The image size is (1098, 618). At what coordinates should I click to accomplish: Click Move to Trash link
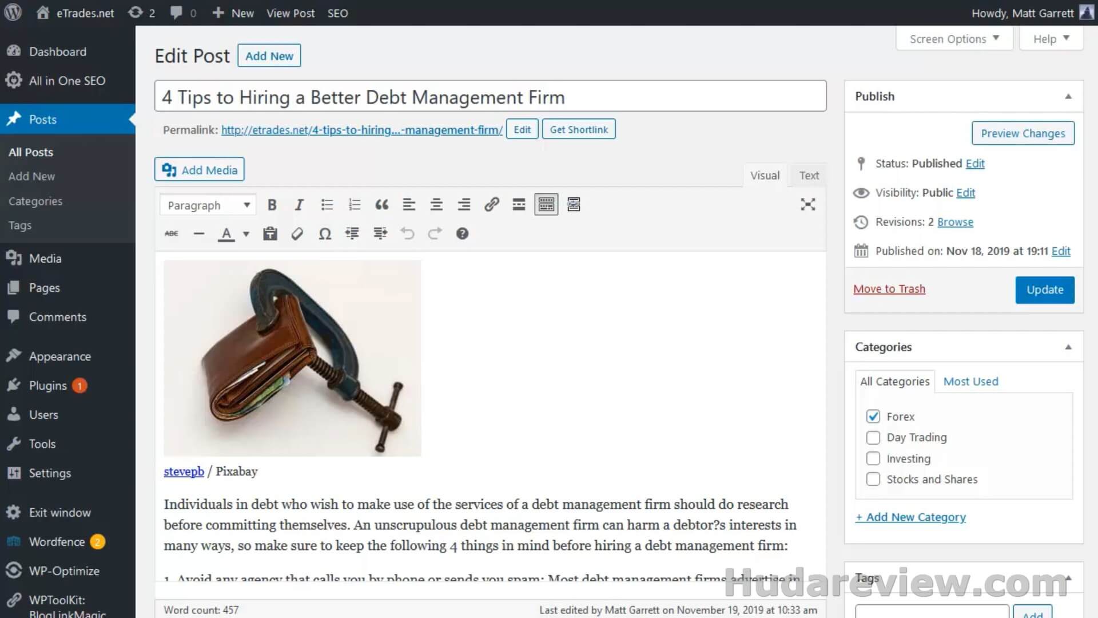(889, 289)
